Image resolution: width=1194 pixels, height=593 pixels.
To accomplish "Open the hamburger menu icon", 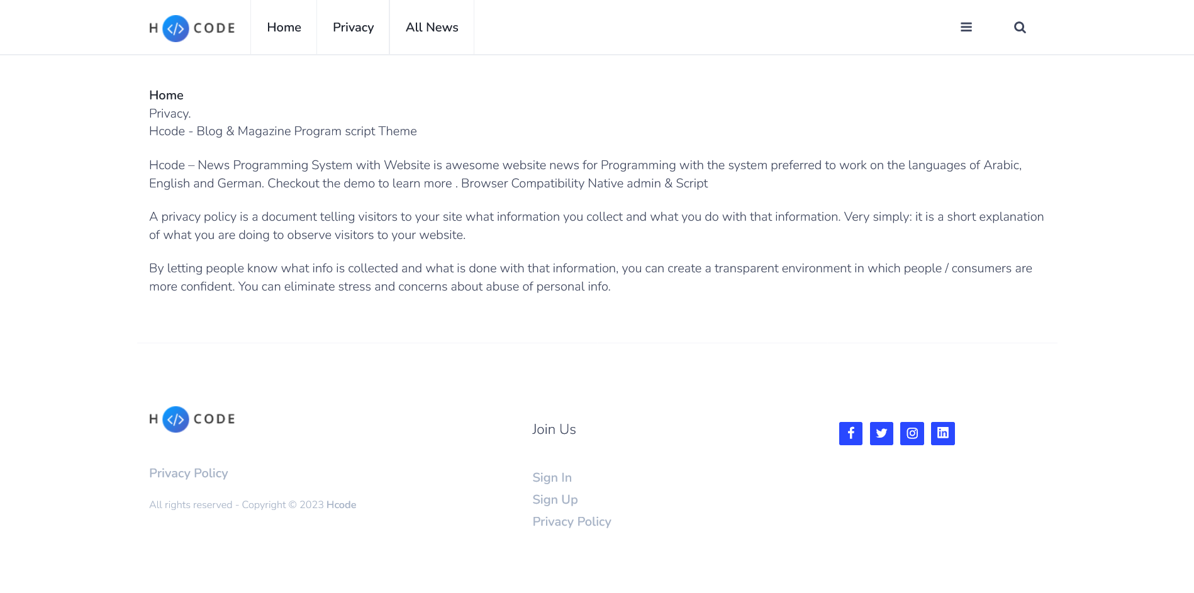I will point(966,27).
